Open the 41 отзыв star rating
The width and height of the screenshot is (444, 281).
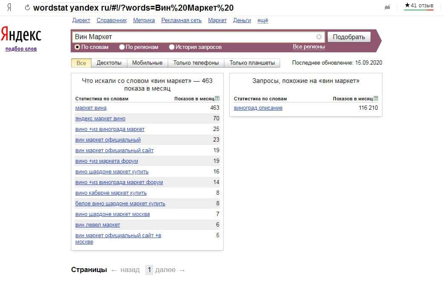pyautogui.click(x=419, y=6)
